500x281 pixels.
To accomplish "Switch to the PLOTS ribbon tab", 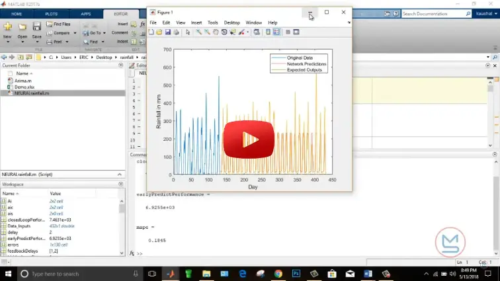I will [51, 13].
